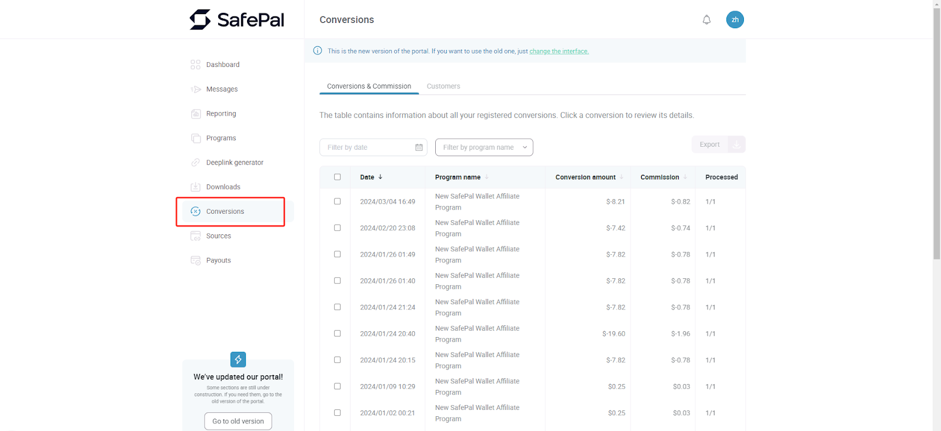Sort by Conversion amount column
Screen dimensions: 941x431
[x=621, y=177]
